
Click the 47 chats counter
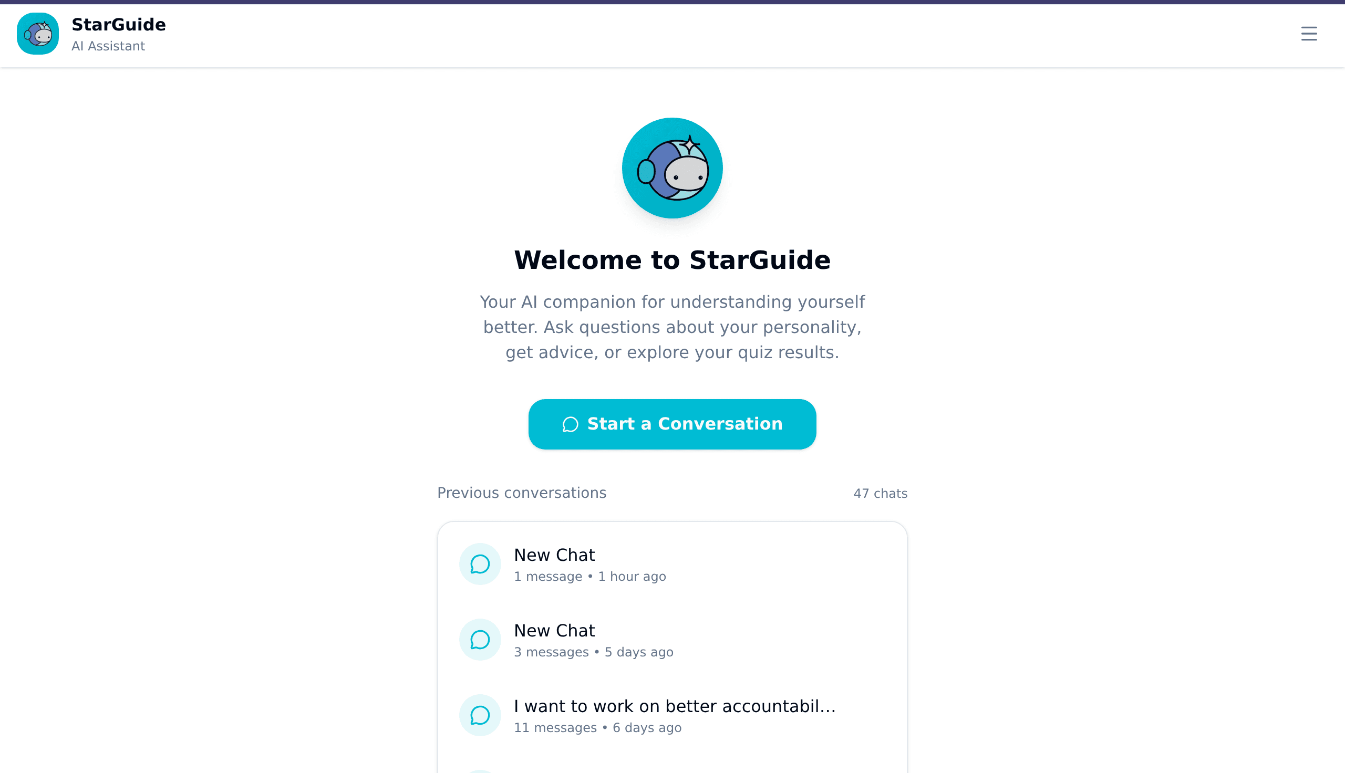click(881, 493)
